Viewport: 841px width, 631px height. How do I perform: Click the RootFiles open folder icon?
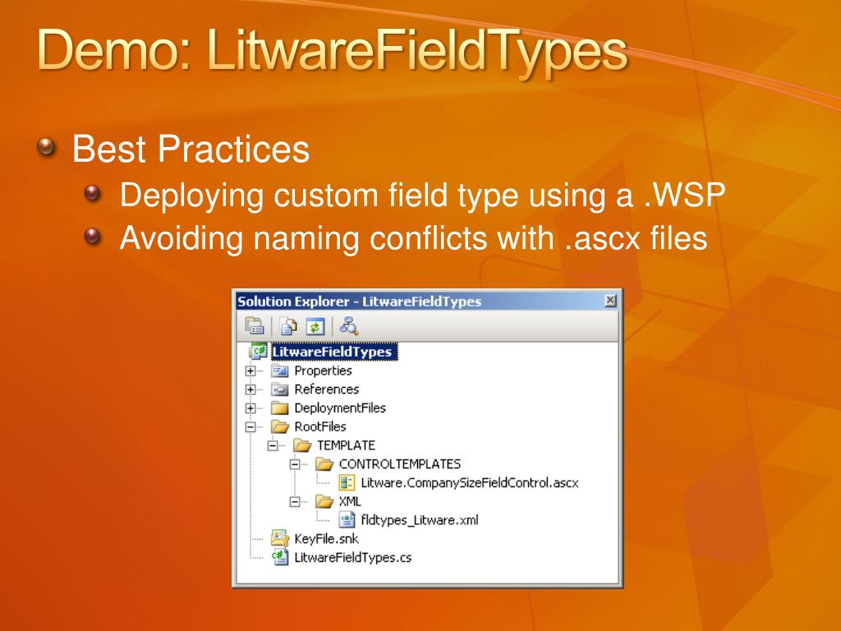coord(280,426)
